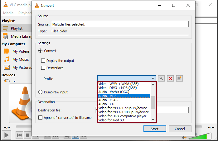Choose Audio - CD profile
This screenshot has height=141, width=218.
[x=124, y=104]
